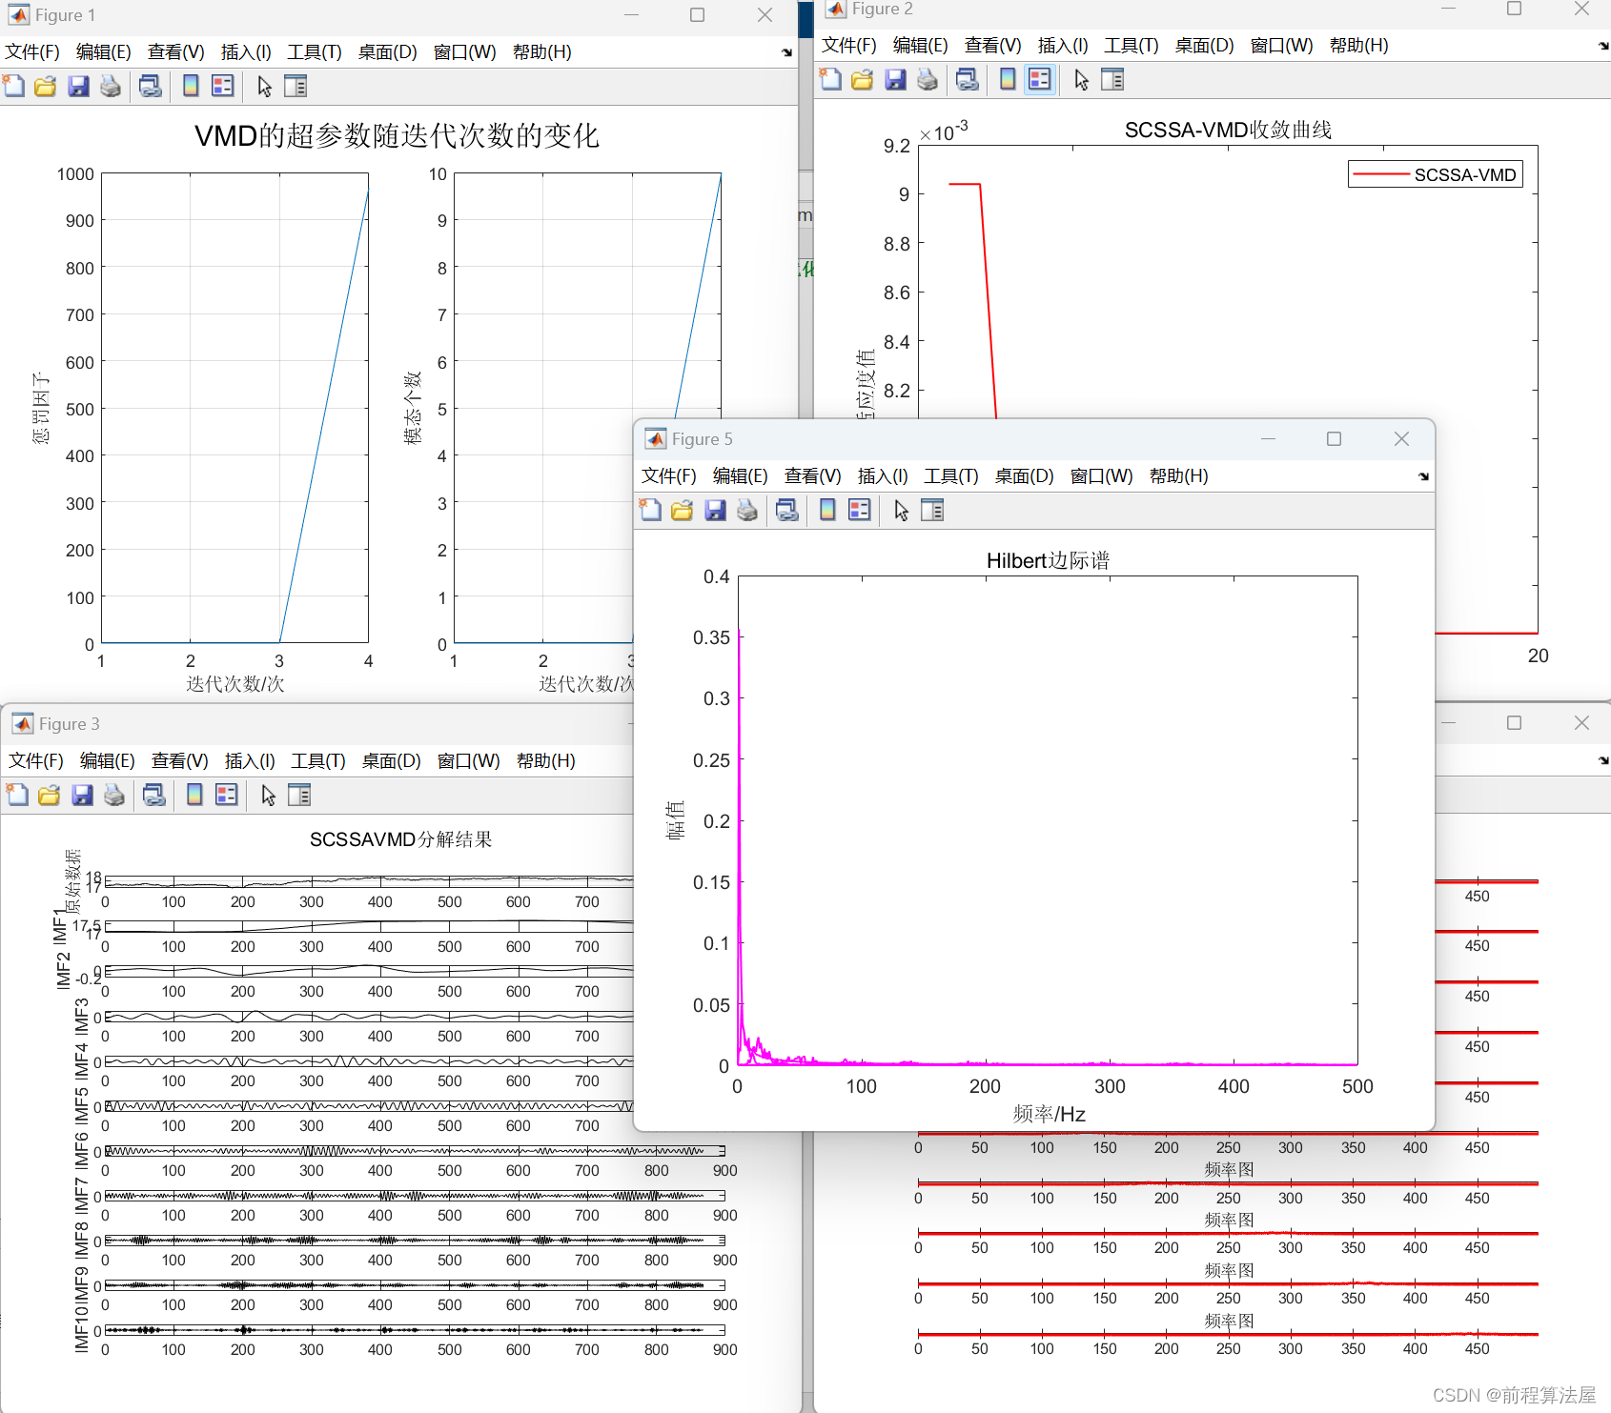Save icon in Figure 5 toolbar

[x=715, y=511]
